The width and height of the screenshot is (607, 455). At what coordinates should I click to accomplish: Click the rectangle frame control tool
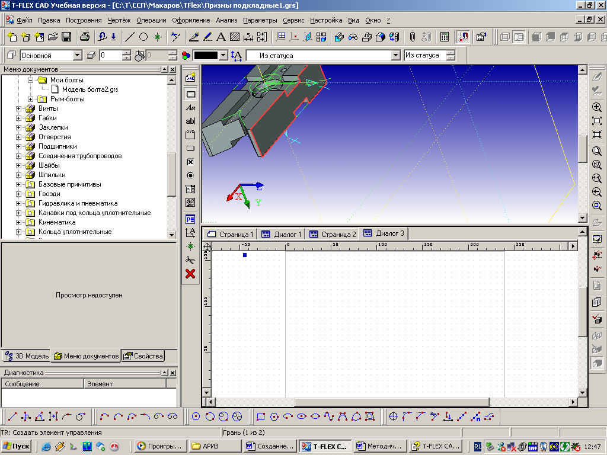click(x=190, y=94)
